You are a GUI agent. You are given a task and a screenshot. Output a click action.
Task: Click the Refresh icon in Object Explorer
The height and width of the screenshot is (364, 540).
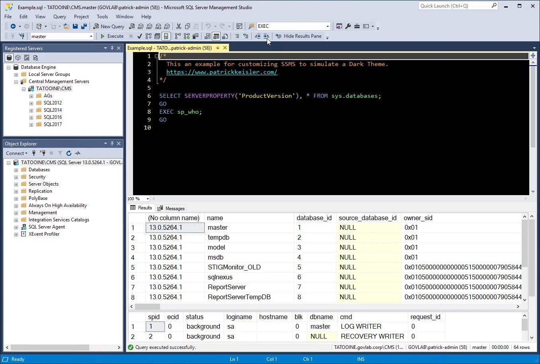point(69,153)
